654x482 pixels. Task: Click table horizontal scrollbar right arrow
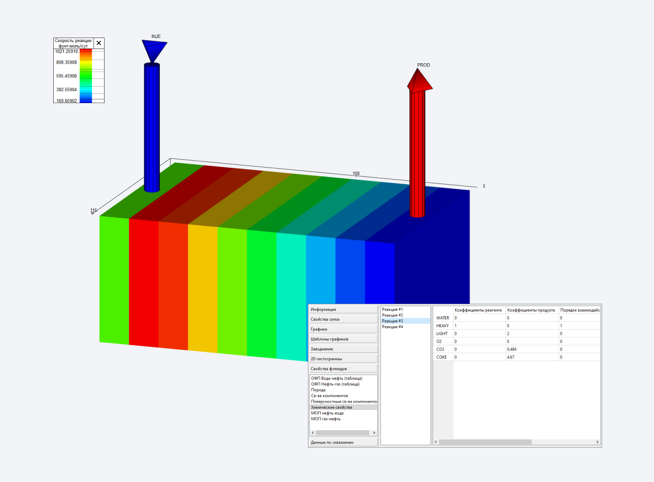(x=597, y=442)
